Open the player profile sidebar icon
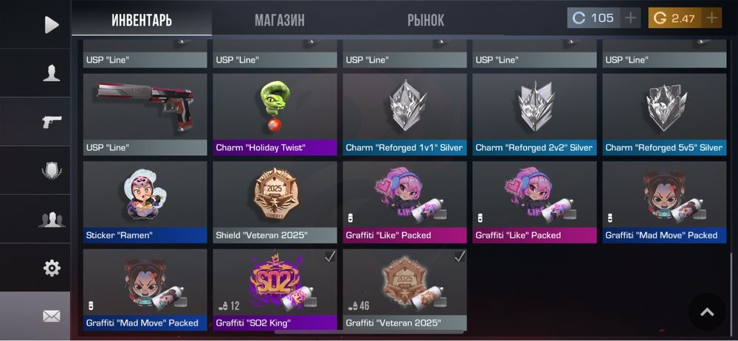 point(52,73)
